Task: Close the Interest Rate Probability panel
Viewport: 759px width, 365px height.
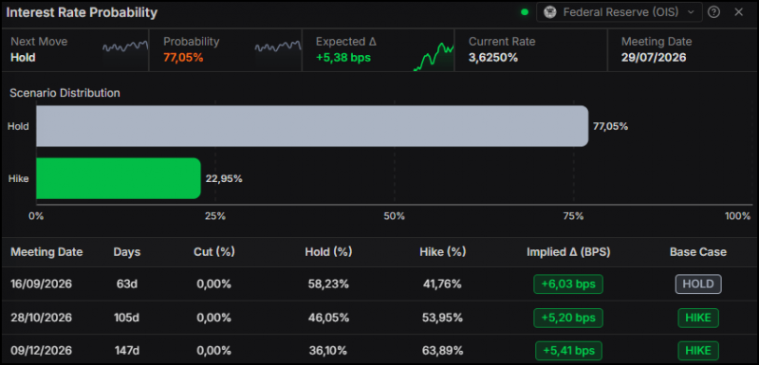Action: pos(739,12)
